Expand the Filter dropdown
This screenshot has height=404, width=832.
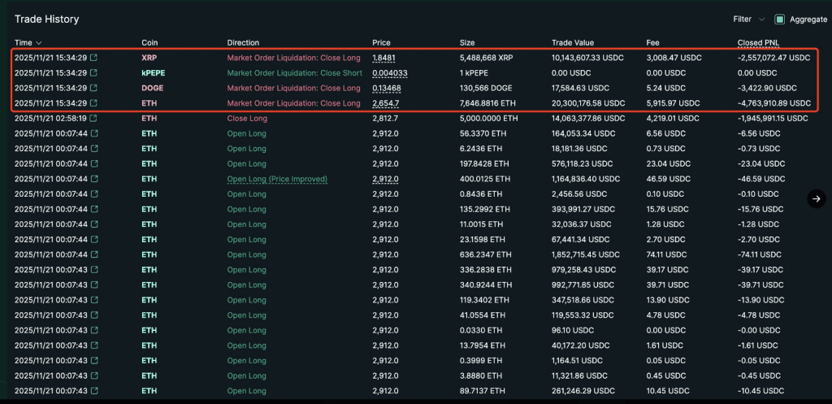748,19
